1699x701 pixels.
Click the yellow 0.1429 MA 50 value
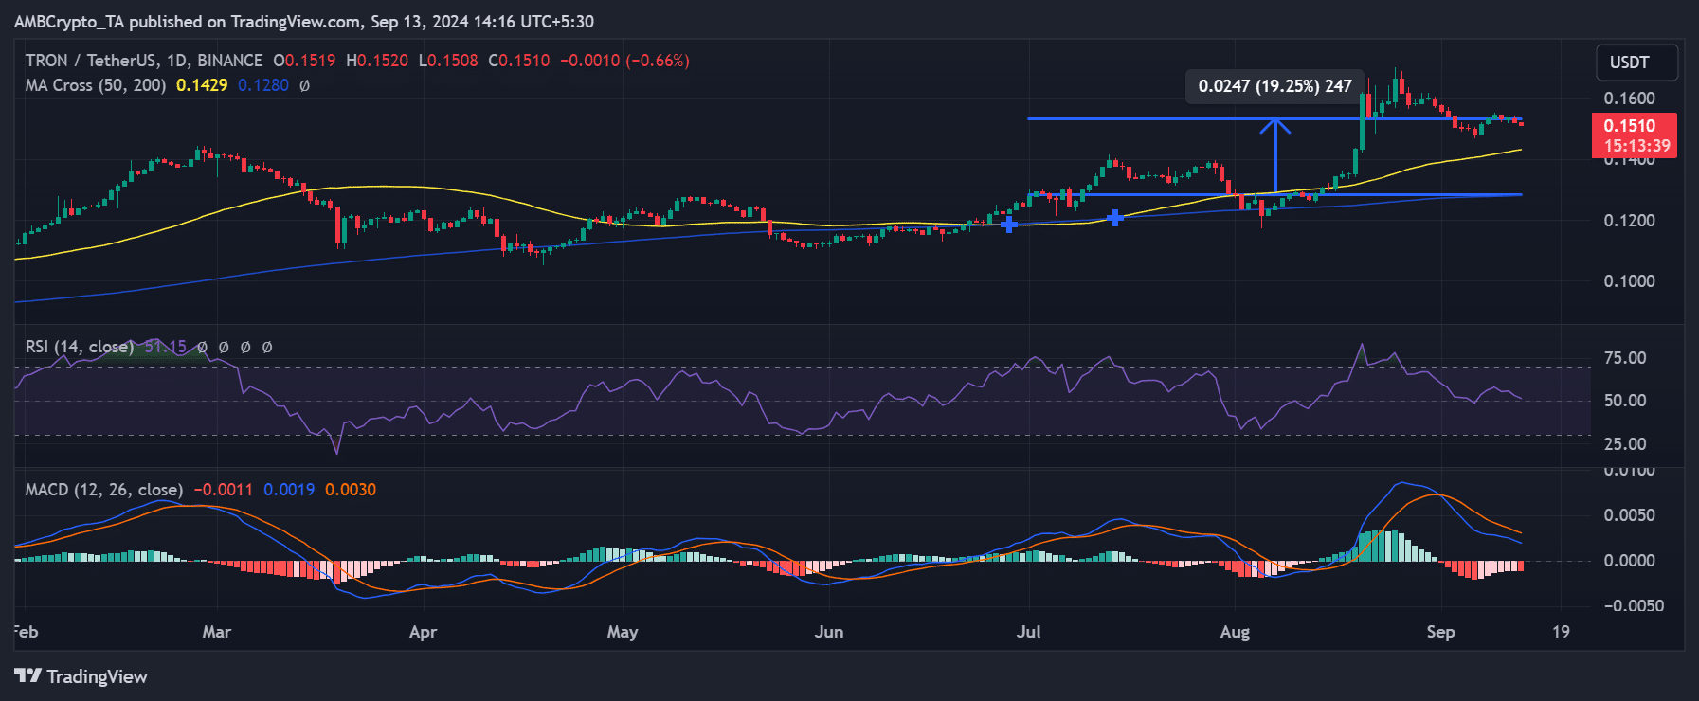[x=202, y=85]
